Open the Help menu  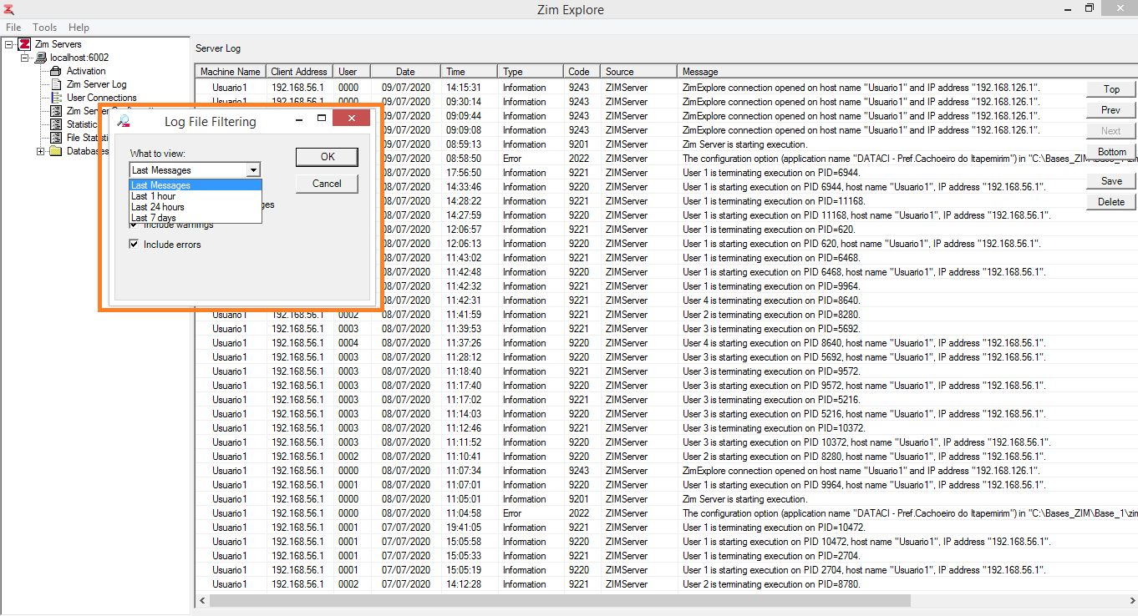click(x=79, y=28)
